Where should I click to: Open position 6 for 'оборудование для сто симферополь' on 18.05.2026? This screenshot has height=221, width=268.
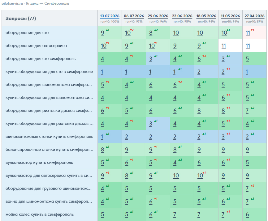point(199,59)
